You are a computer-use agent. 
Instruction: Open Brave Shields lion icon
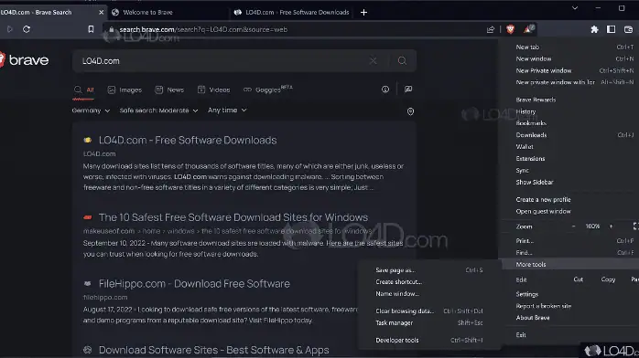tap(510, 29)
